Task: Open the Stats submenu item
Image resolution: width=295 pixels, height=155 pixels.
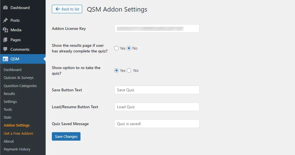Action: pyautogui.click(x=8, y=117)
